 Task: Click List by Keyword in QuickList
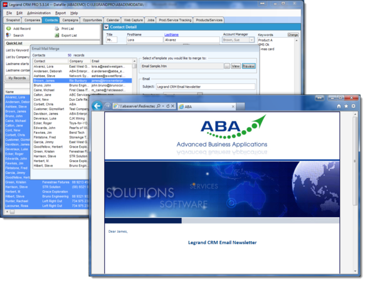click(17, 50)
